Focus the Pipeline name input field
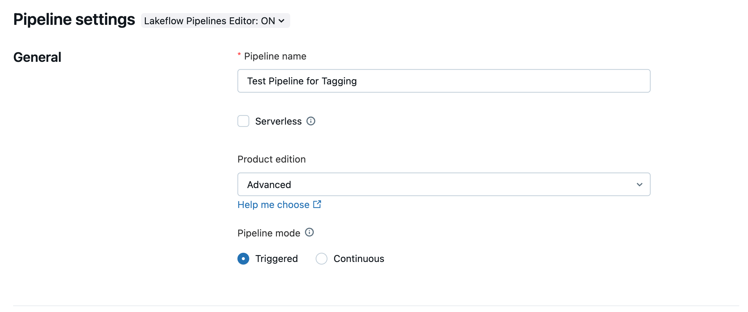The image size is (748, 312). tap(443, 81)
